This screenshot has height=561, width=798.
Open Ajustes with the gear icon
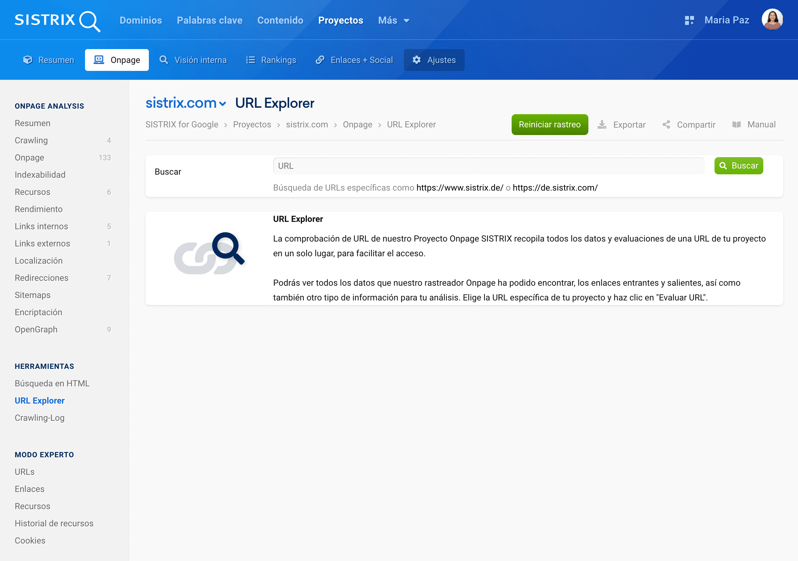tap(416, 60)
